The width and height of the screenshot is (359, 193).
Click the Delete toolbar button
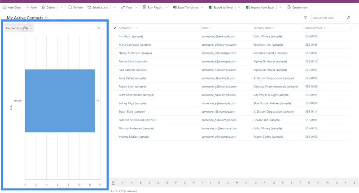[48, 7]
